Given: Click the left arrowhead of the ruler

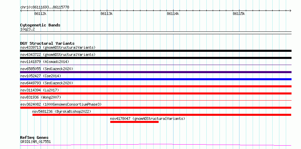Looking at the screenshot, I should pos(21,10).
